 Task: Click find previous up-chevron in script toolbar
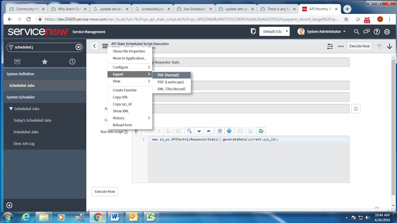point(209,131)
